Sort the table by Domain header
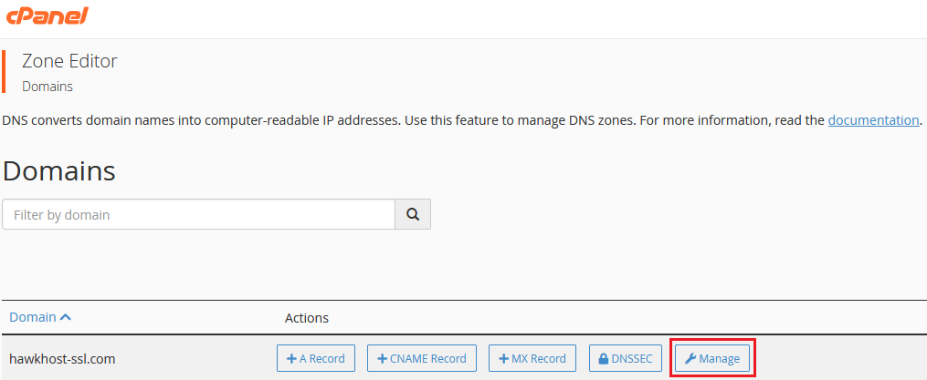The height and width of the screenshot is (380, 927). [x=32, y=317]
